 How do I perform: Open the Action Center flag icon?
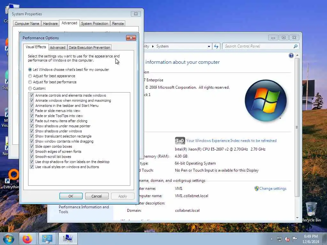click(294, 239)
